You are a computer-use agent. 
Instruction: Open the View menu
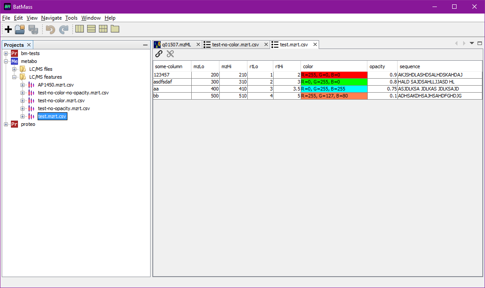tap(32, 18)
